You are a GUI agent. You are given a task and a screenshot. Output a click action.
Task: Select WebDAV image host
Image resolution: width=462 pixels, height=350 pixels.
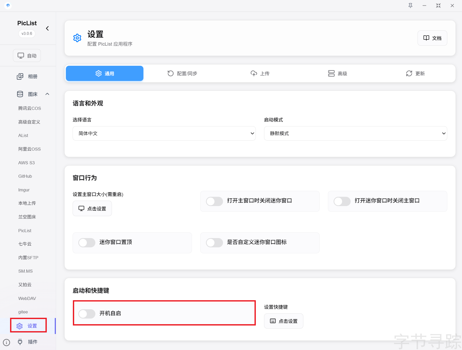pyautogui.click(x=27, y=298)
